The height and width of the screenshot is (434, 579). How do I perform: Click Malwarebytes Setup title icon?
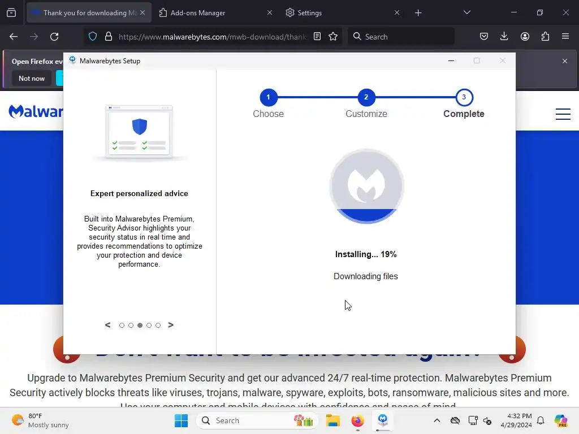click(x=72, y=60)
